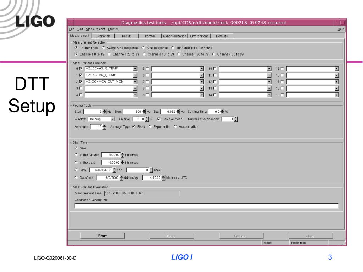Click the Stop frequency input field

[133, 112]
